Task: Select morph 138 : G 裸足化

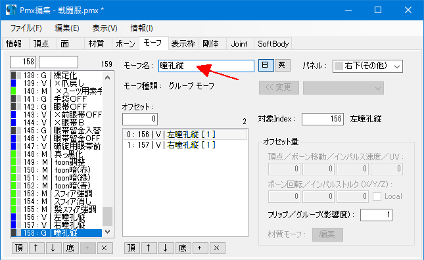Action: pyautogui.click(x=57, y=76)
